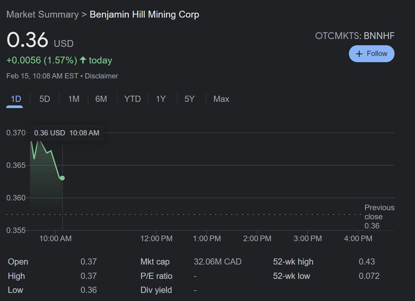Click Benjamin Hill Mining Corp title
The height and width of the screenshot is (301, 415).
tap(144, 15)
